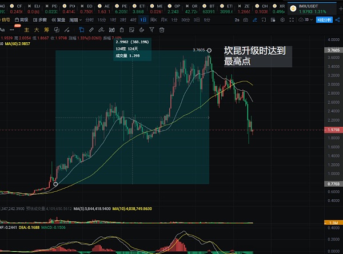Select the 4时 timeframe
The image size is (343, 254).
point(133,20)
